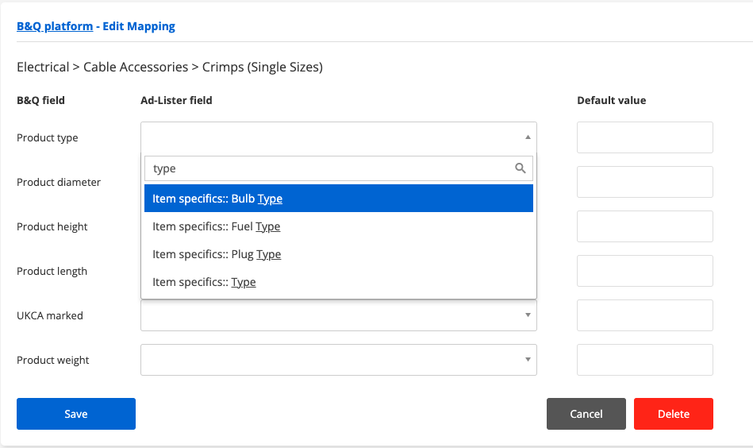Click the search magnifier icon in dropdown

(x=520, y=168)
